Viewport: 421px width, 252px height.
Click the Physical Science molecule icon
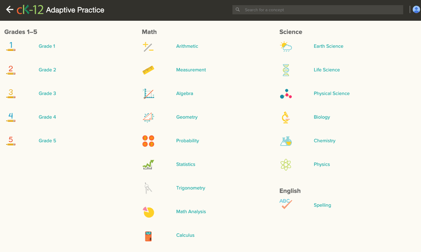[x=286, y=93]
